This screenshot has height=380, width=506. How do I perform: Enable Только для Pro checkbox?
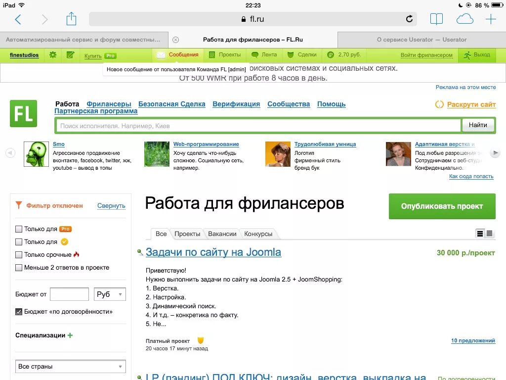[19, 229]
